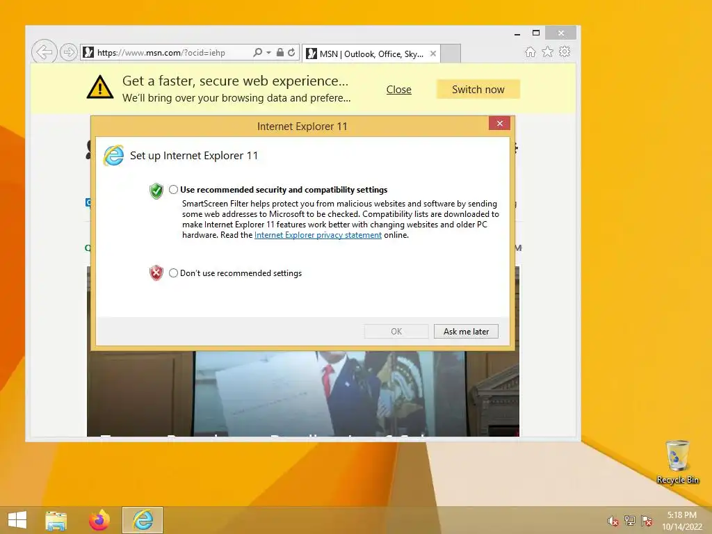Screen dimensions: 712x534
Task: Go back with the browser Back arrow
Action: pos(44,51)
